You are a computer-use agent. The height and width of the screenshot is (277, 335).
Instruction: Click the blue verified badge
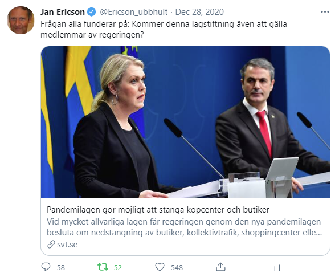coord(92,12)
